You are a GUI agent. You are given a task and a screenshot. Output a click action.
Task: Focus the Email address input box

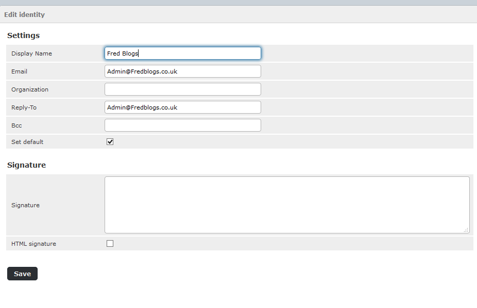[182, 71]
